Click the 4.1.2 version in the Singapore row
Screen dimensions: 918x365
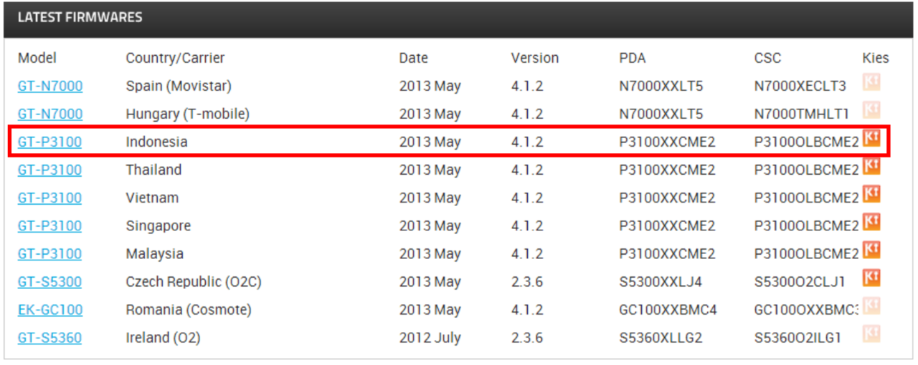click(x=527, y=225)
